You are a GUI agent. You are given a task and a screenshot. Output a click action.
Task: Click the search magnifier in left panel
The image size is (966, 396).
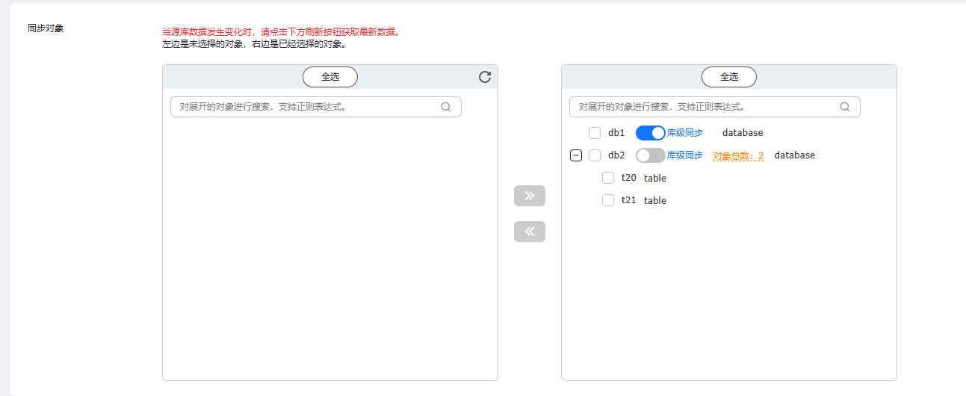click(446, 107)
